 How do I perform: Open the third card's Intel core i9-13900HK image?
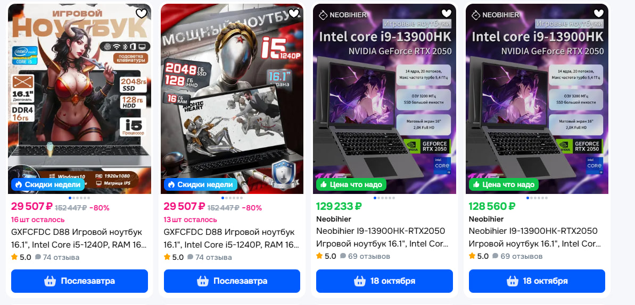click(384, 99)
